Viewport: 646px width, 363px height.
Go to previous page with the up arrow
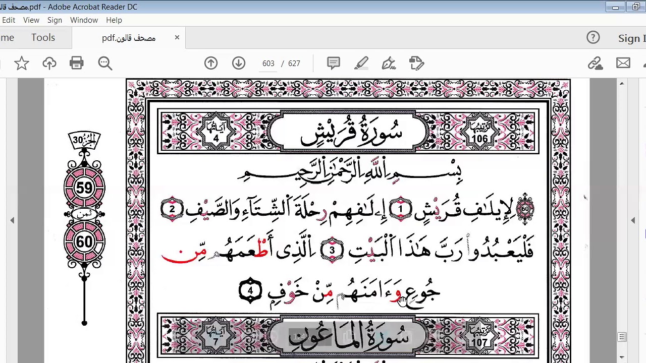(x=211, y=64)
